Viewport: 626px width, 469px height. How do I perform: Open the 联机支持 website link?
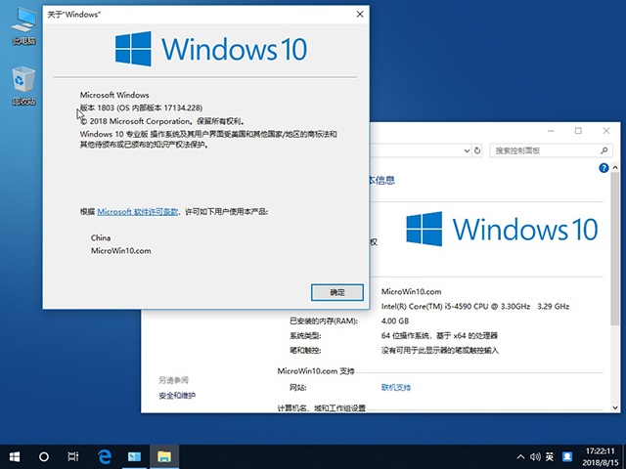click(396, 387)
